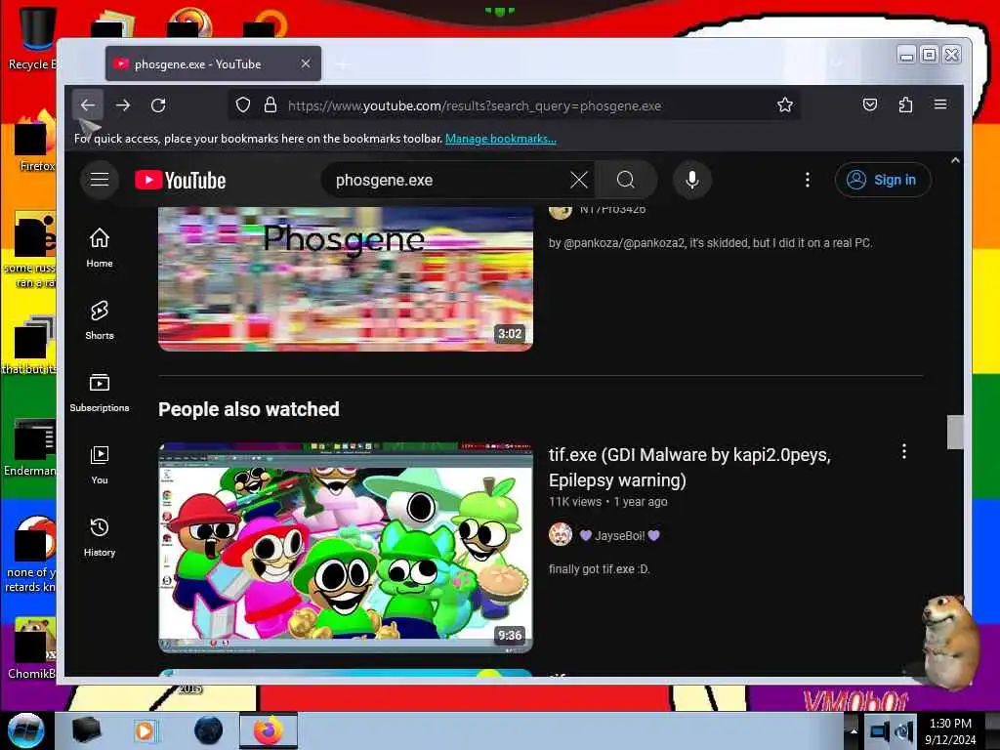The image size is (1000, 750).
Task: View site security padlock info
Action: (271, 105)
